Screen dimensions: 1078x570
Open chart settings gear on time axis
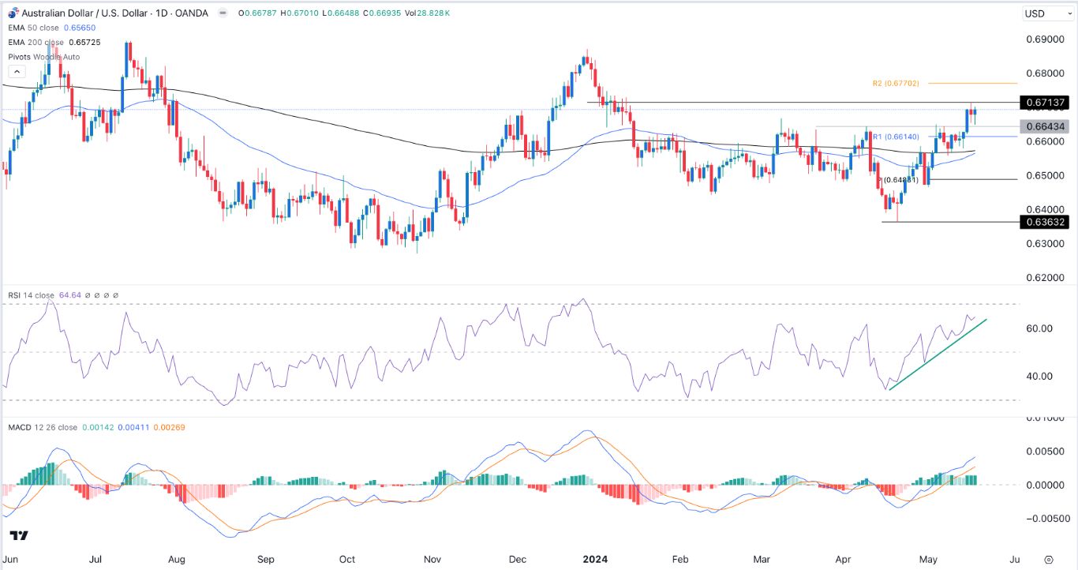pos(1048,559)
